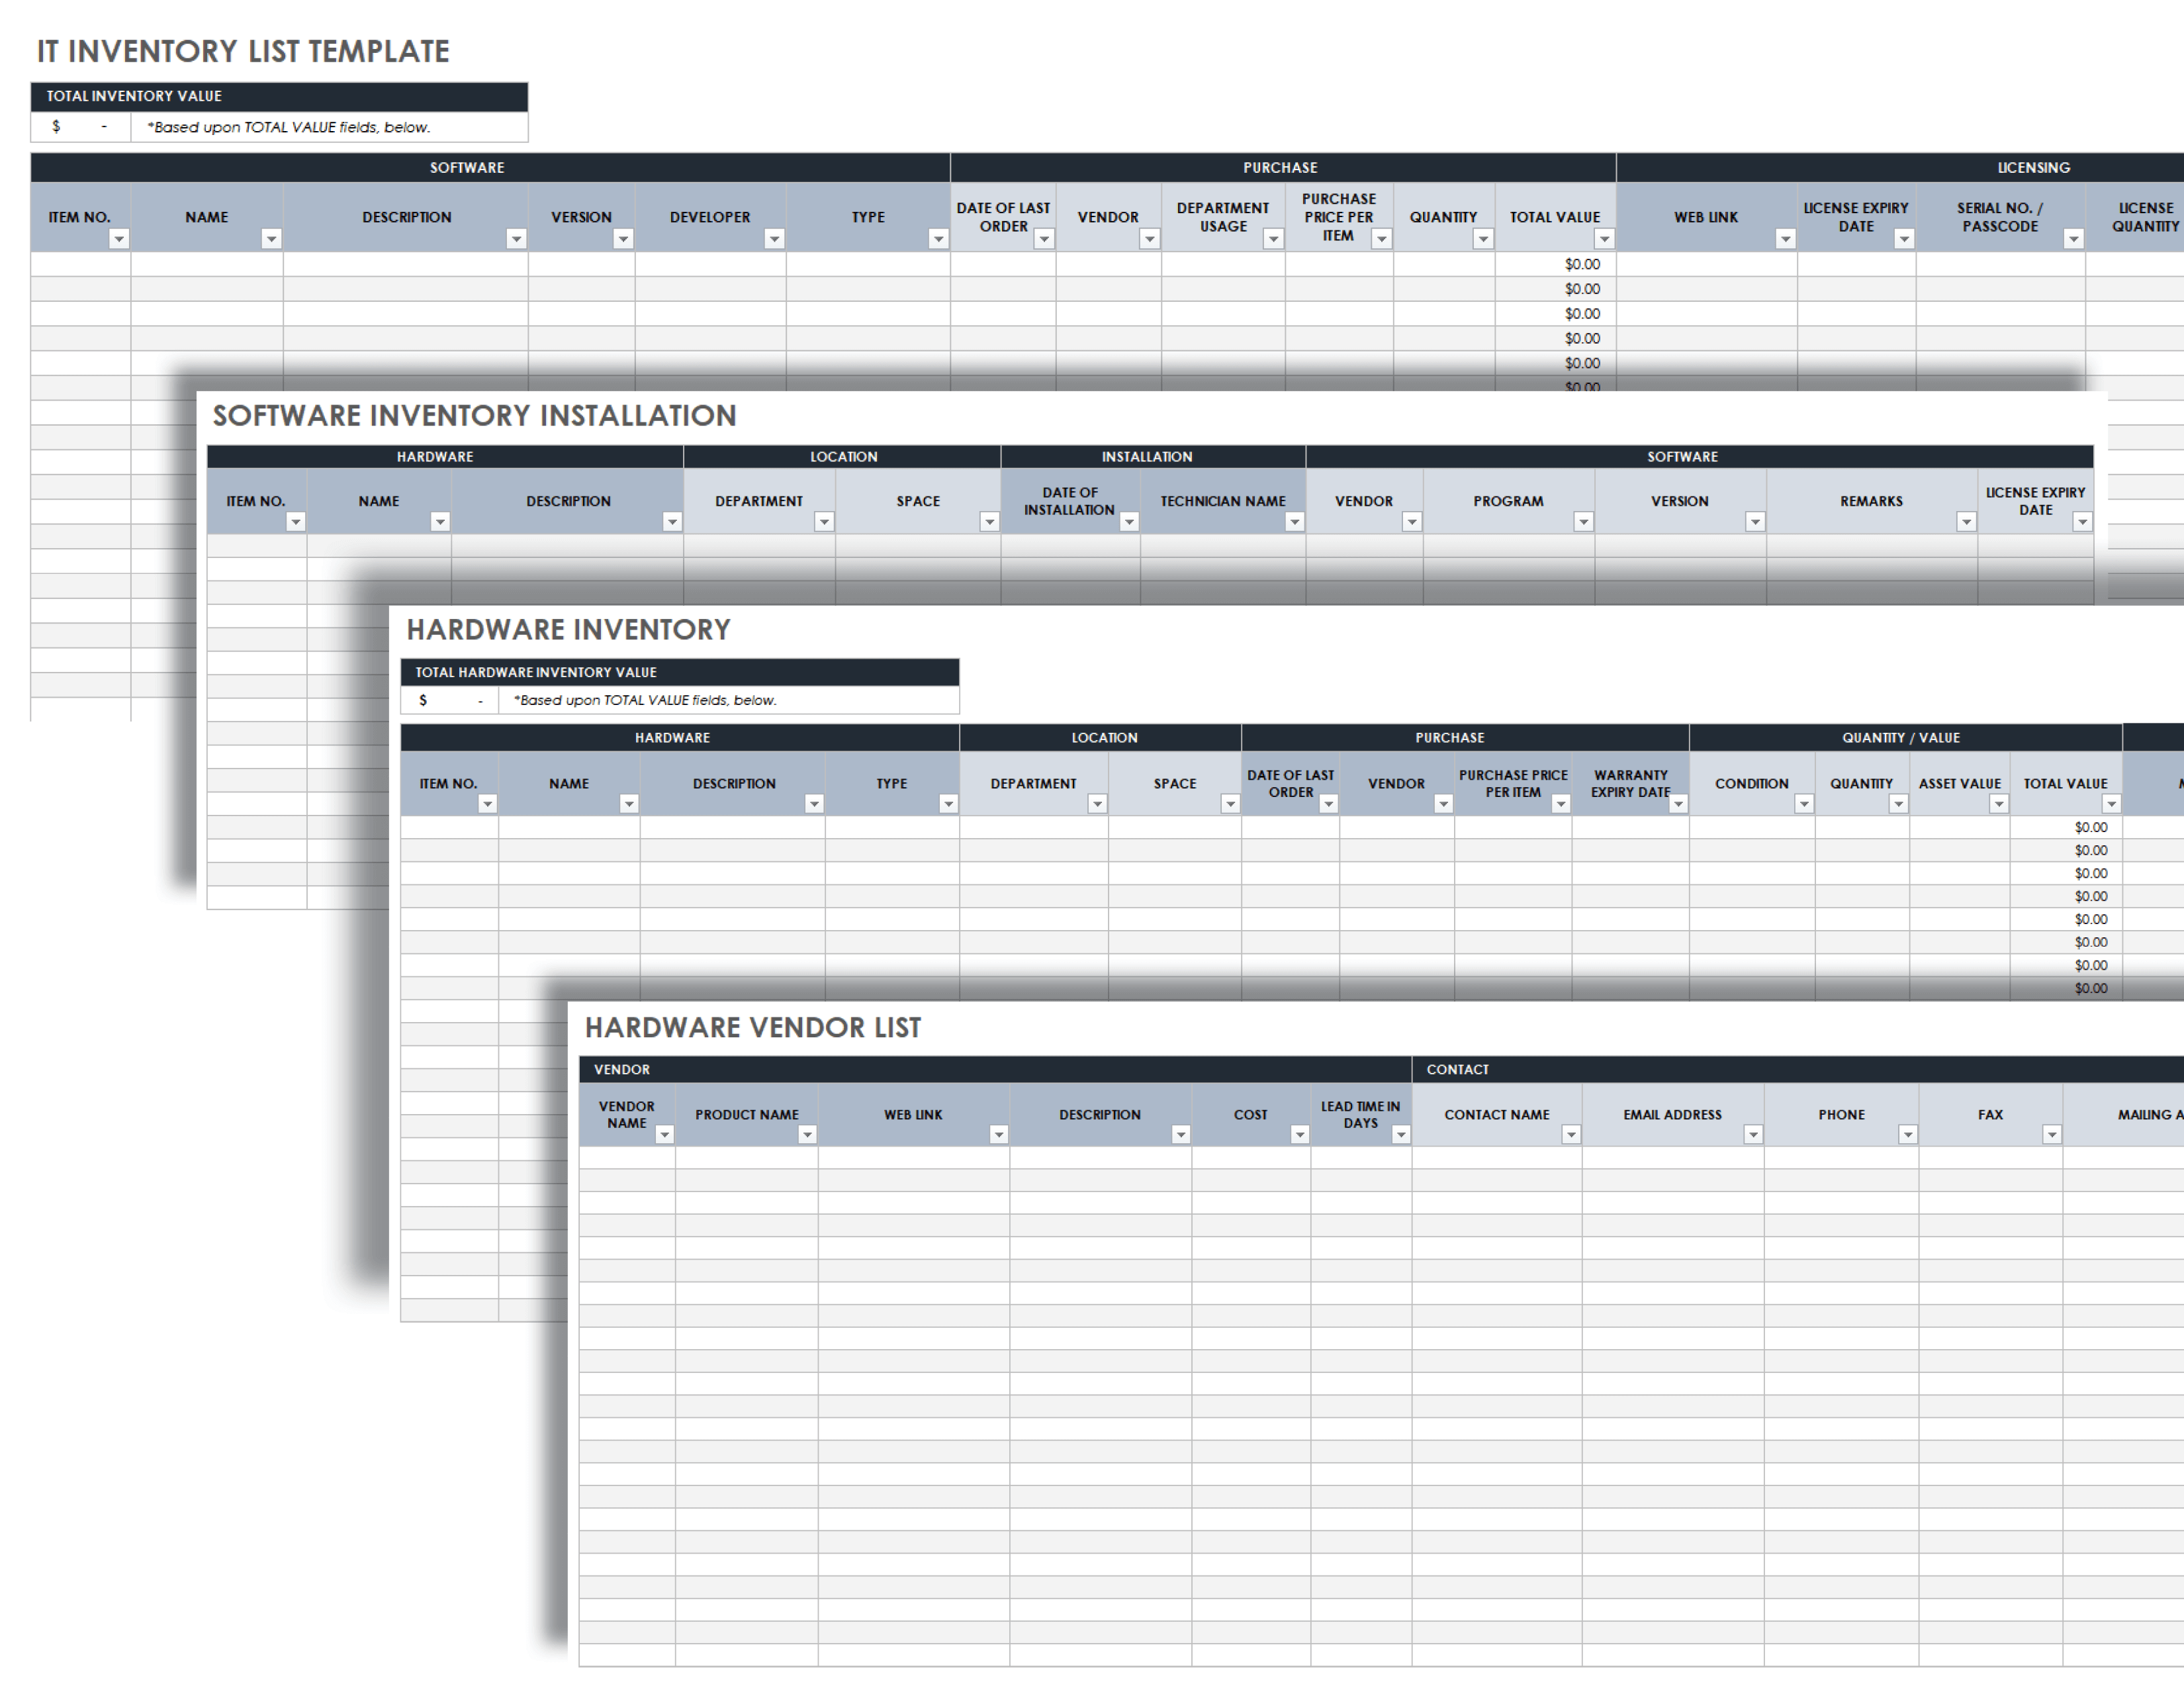This screenshot has height=1688, width=2184.
Task: Open the ITEM NO. filter in Hardware Inventory sheet
Action: [x=487, y=804]
